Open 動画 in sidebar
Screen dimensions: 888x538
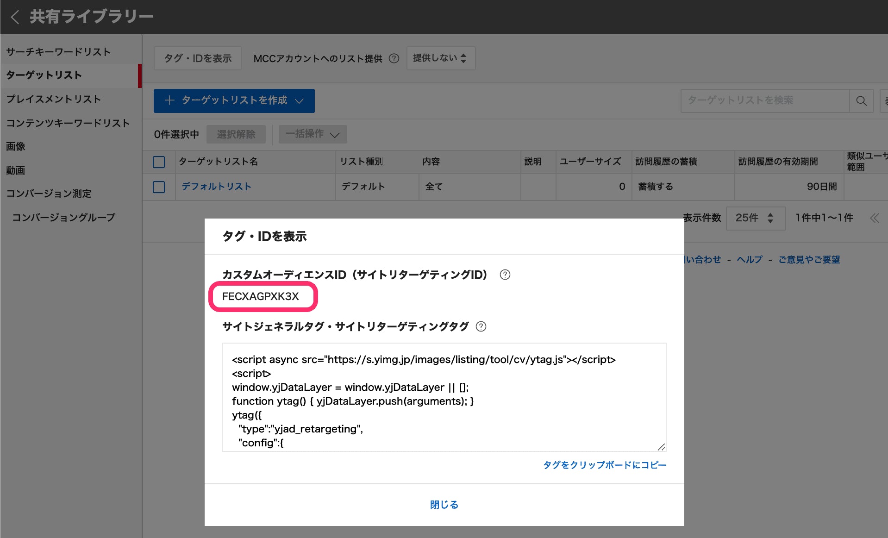point(15,170)
